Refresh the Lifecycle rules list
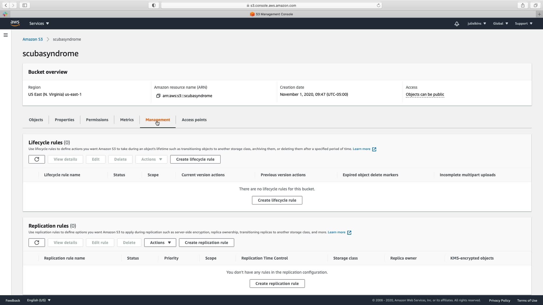Screen dimensions: 543x305 [x=37, y=159]
